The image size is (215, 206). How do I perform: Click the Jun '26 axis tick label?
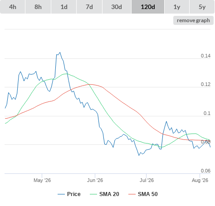pos(95,180)
